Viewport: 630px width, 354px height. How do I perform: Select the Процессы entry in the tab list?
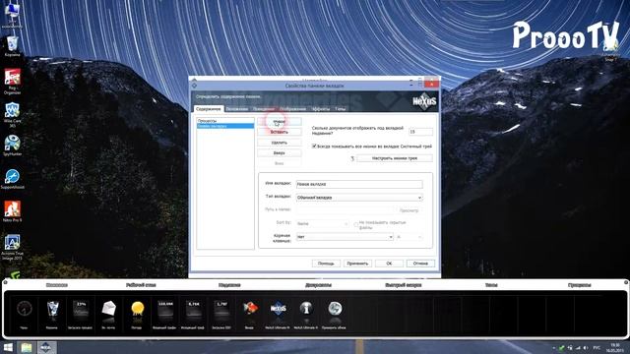tap(225, 121)
